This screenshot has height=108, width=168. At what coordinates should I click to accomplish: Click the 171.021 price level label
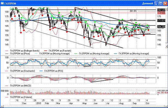(161, 20)
